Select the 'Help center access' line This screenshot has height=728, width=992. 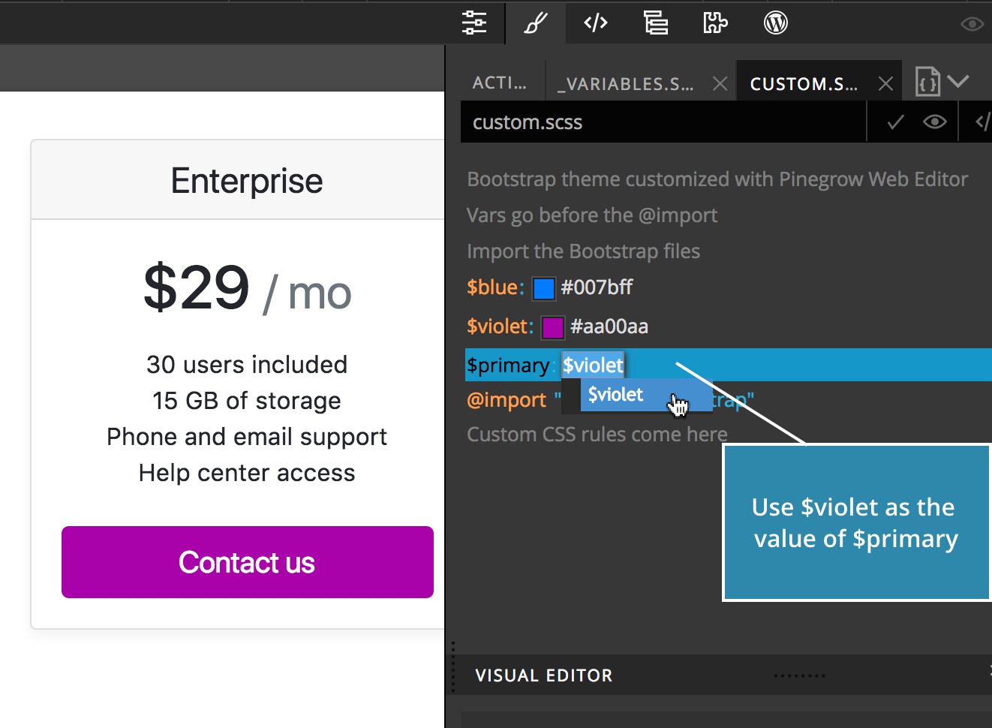click(x=247, y=473)
